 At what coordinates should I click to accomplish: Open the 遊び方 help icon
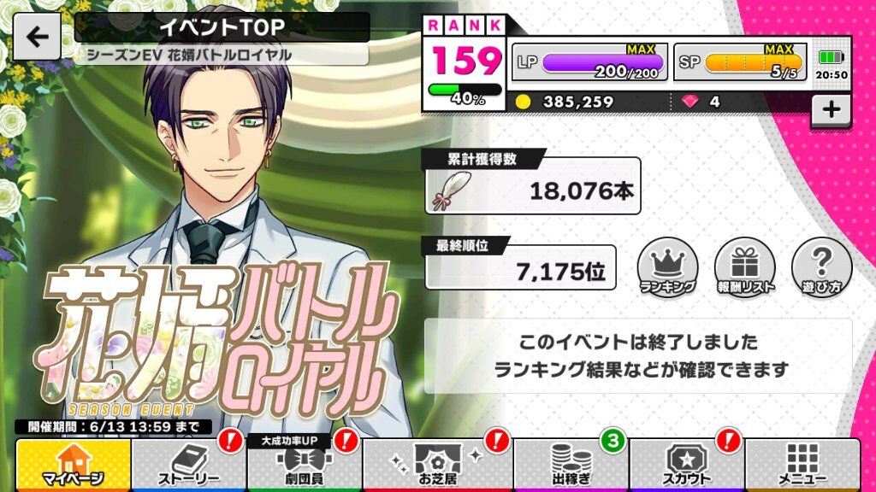coord(822,267)
